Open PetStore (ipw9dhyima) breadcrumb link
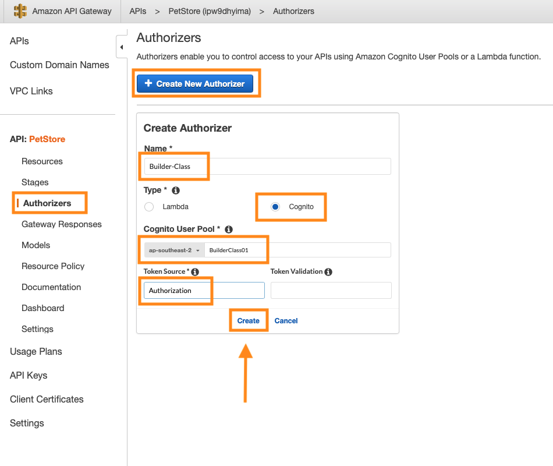Screen dimensions: 553x466 pos(210,11)
